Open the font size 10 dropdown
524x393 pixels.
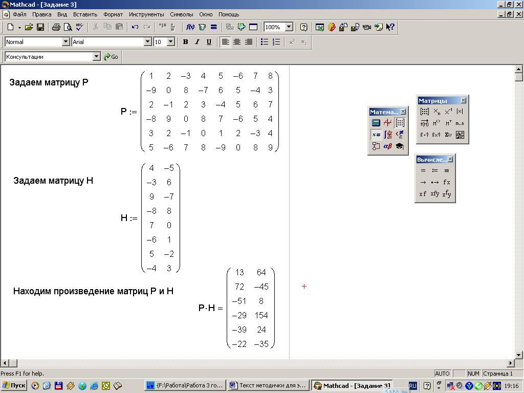[x=171, y=42]
